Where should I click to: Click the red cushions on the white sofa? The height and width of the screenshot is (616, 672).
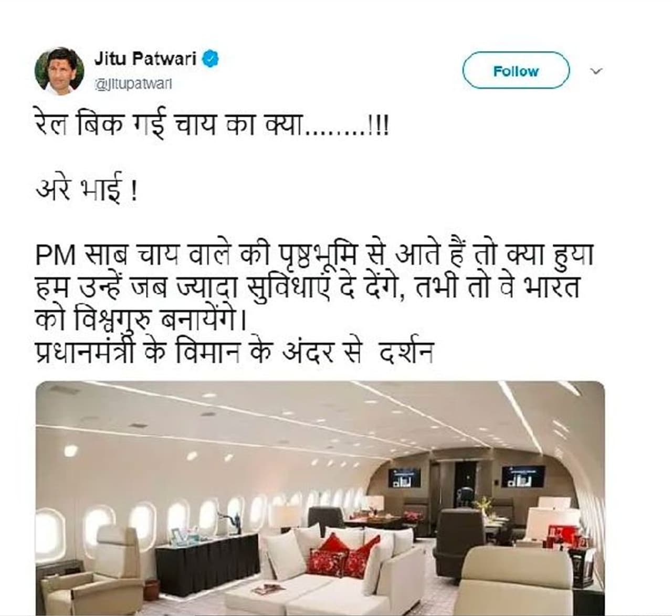344,556
